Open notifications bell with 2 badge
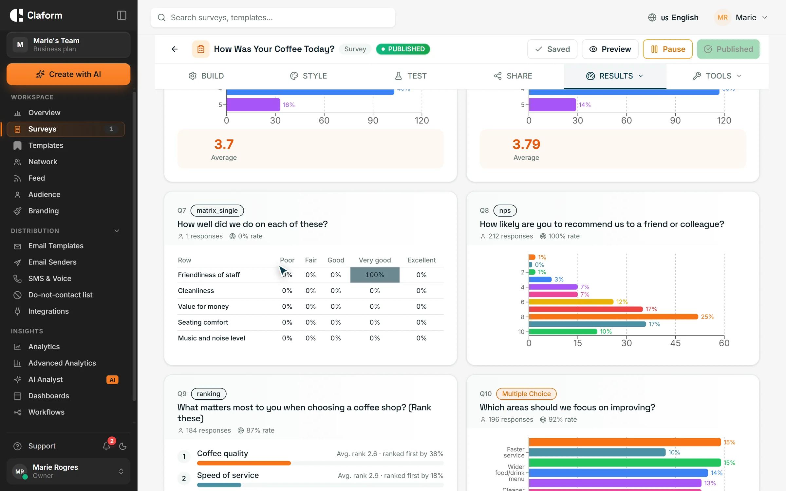786x491 pixels. (106, 446)
